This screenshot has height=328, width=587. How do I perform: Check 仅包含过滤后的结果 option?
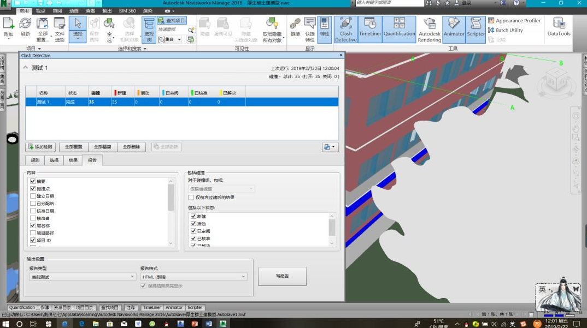pos(191,198)
